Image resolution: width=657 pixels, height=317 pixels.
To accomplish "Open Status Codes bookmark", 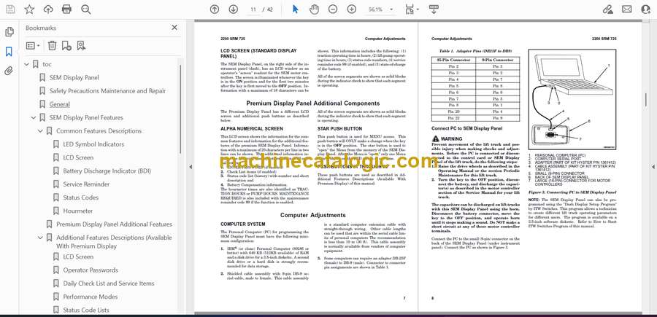I will pyautogui.click(x=81, y=197).
